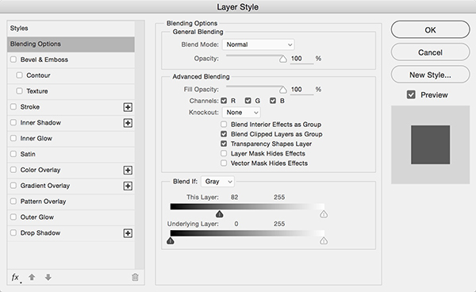Check Blend Interior Effects as Group
This screenshot has width=476, height=292.
(224, 125)
